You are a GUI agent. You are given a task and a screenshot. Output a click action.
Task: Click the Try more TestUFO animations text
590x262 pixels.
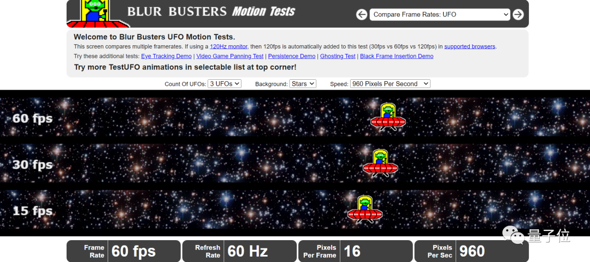pos(185,67)
